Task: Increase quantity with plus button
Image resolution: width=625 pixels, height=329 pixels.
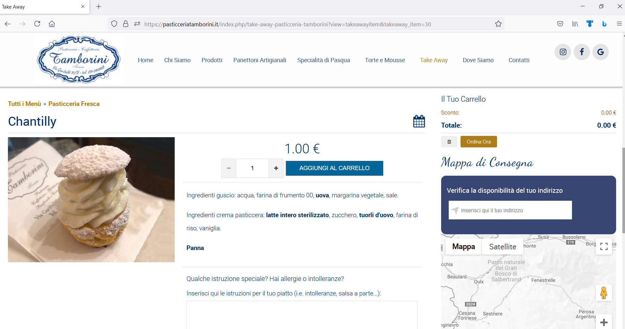Action: pyautogui.click(x=276, y=168)
